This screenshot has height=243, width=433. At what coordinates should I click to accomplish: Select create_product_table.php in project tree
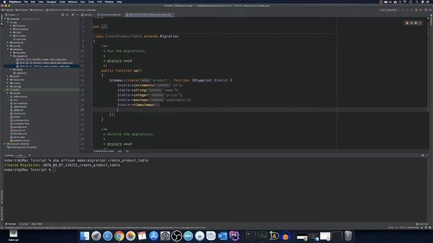click(43, 66)
